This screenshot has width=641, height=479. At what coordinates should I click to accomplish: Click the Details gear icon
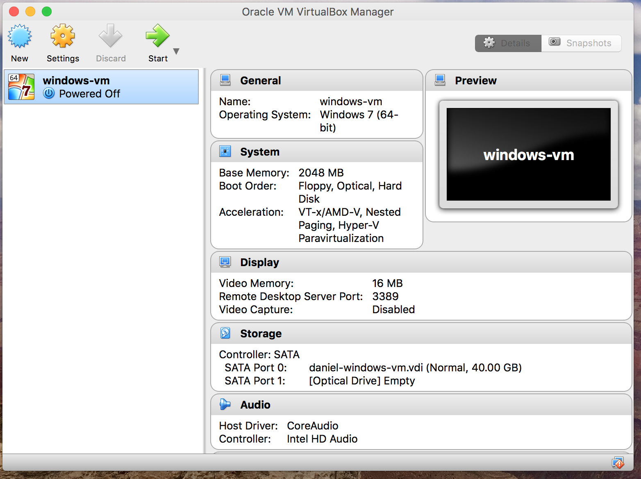489,43
